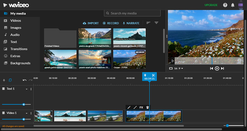Screen dimensions: 247x131
Task: Delete selected clip with trash icon
Action: [147, 107]
